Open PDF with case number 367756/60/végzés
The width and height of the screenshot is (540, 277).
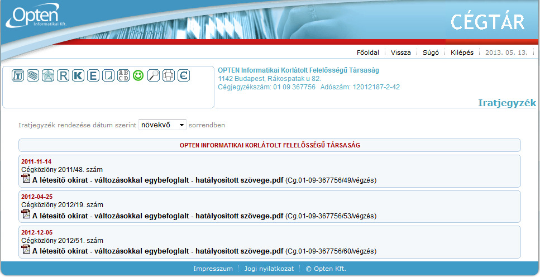click(x=157, y=251)
